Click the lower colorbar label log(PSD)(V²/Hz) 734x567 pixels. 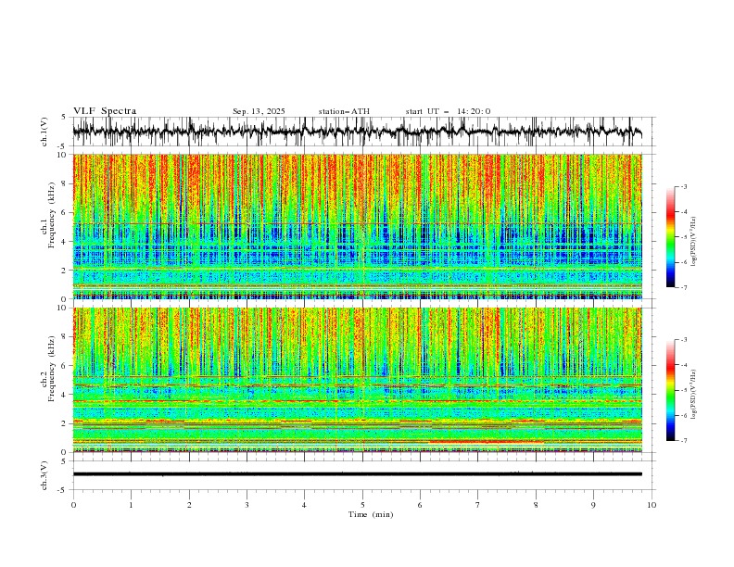pyautogui.click(x=694, y=395)
